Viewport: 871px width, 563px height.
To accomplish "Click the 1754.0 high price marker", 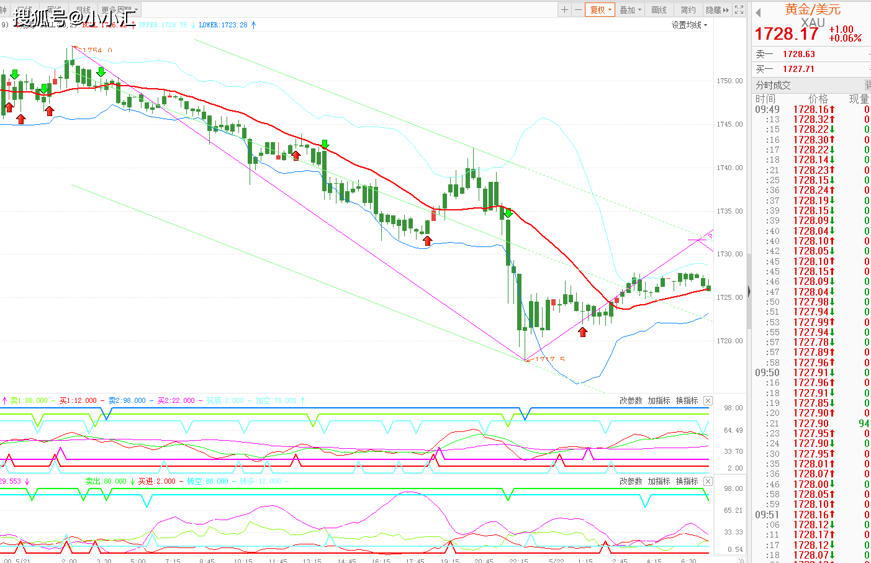I will 96,50.
